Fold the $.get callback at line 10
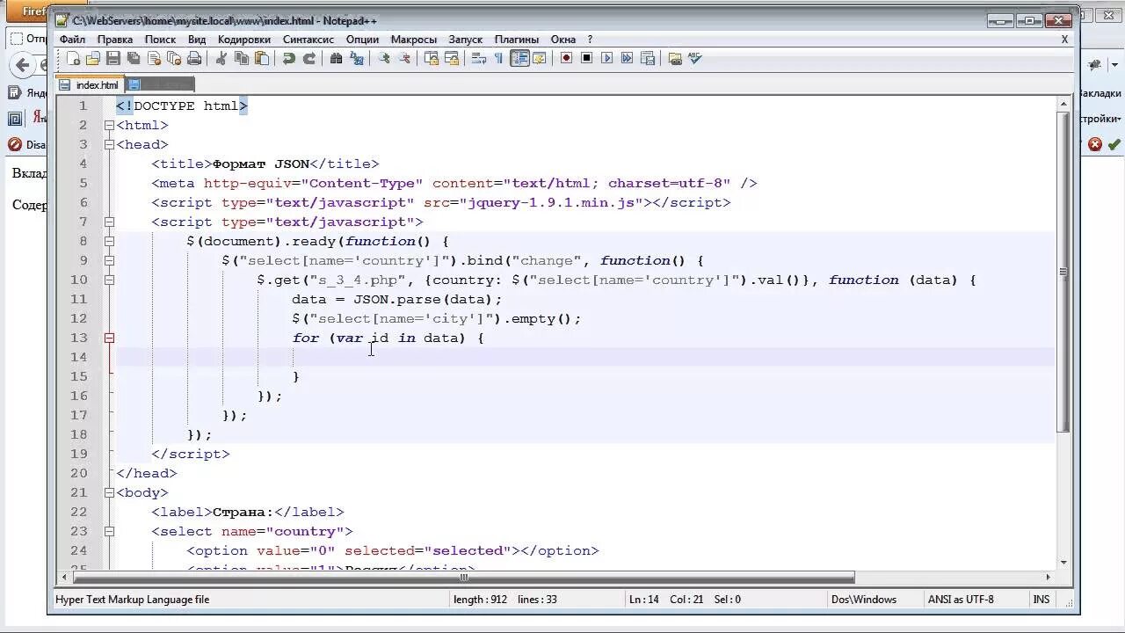 pyautogui.click(x=109, y=280)
